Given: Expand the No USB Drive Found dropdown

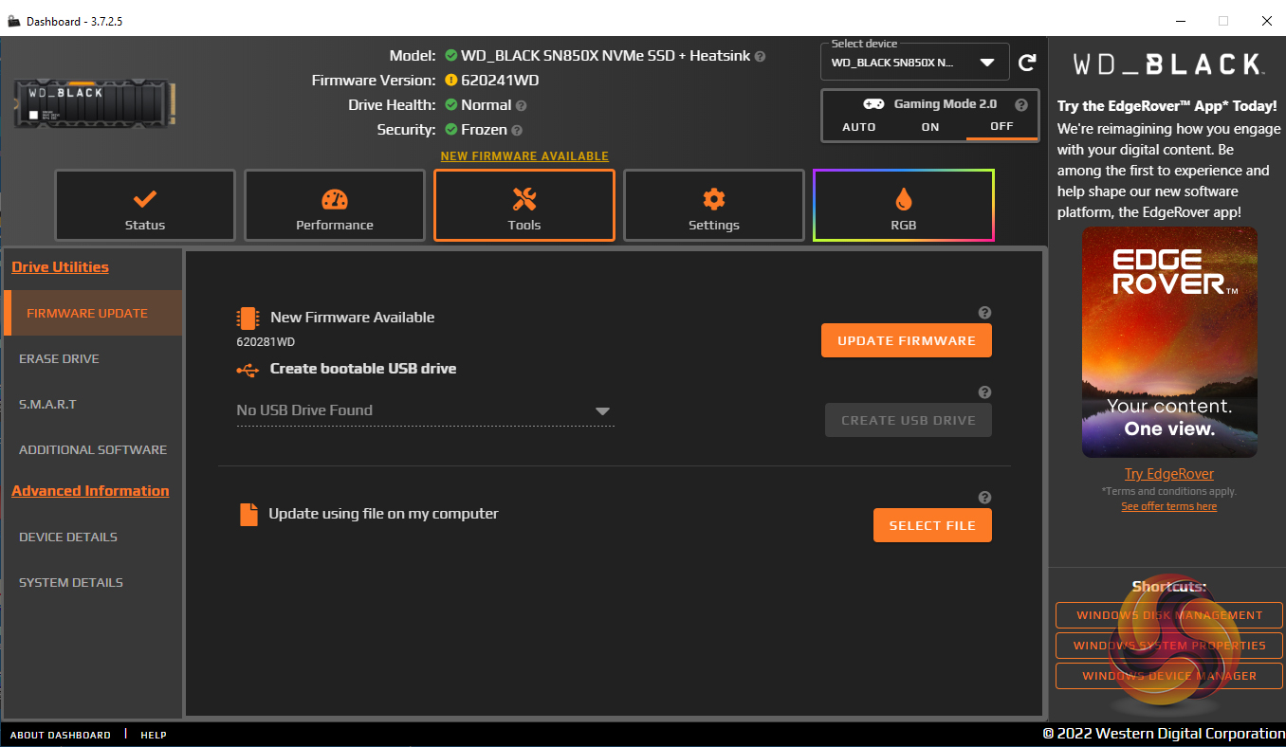Looking at the screenshot, I should tap(425, 410).
